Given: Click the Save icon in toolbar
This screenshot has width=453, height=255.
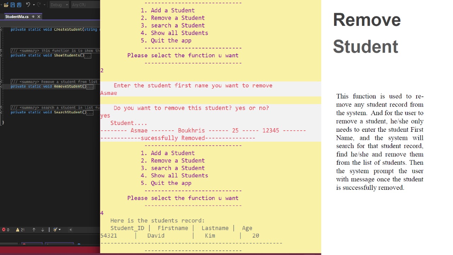Looking at the screenshot, I should (13, 5).
